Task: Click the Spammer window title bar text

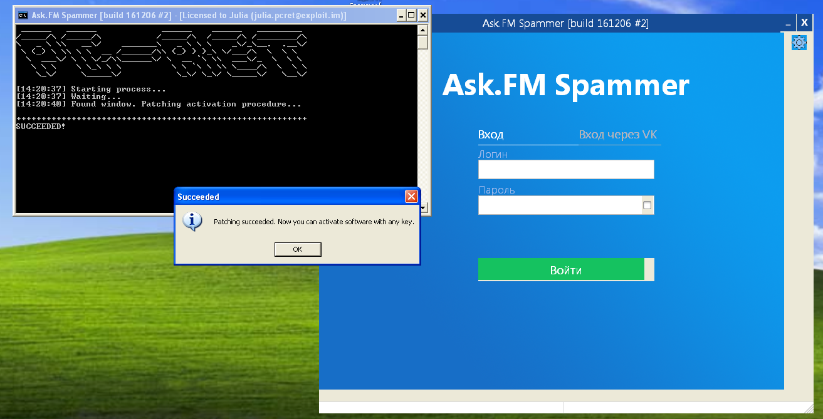Action: 565,23
